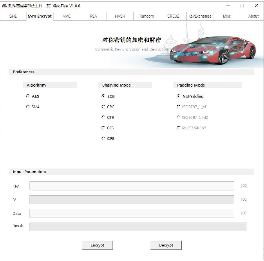Open the MAC tab
This screenshot has height=261, width=264.
[67, 16]
